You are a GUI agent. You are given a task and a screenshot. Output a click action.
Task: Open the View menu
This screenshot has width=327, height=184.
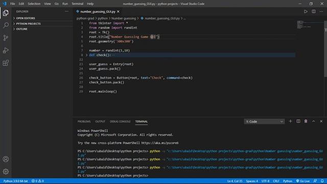[48, 4]
